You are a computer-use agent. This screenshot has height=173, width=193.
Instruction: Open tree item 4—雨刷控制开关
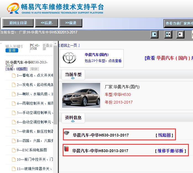click(x=35, y=103)
